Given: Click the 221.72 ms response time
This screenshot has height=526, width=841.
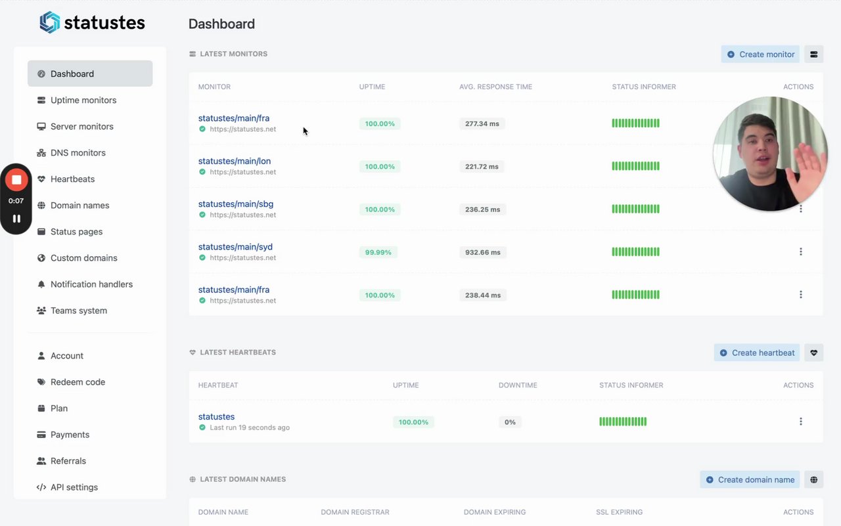Looking at the screenshot, I should point(482,166).
